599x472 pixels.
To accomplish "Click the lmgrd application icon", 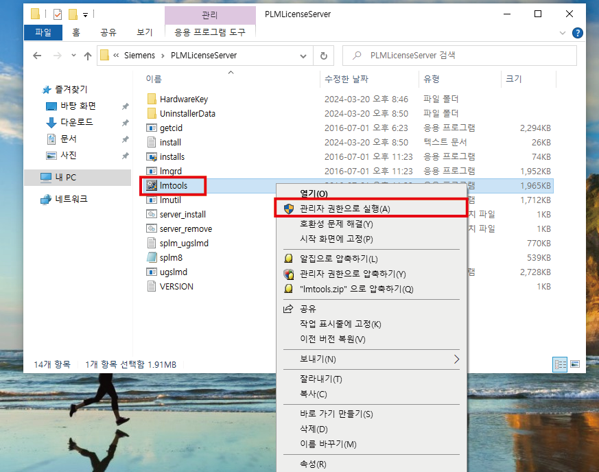I will click(152, 171).
